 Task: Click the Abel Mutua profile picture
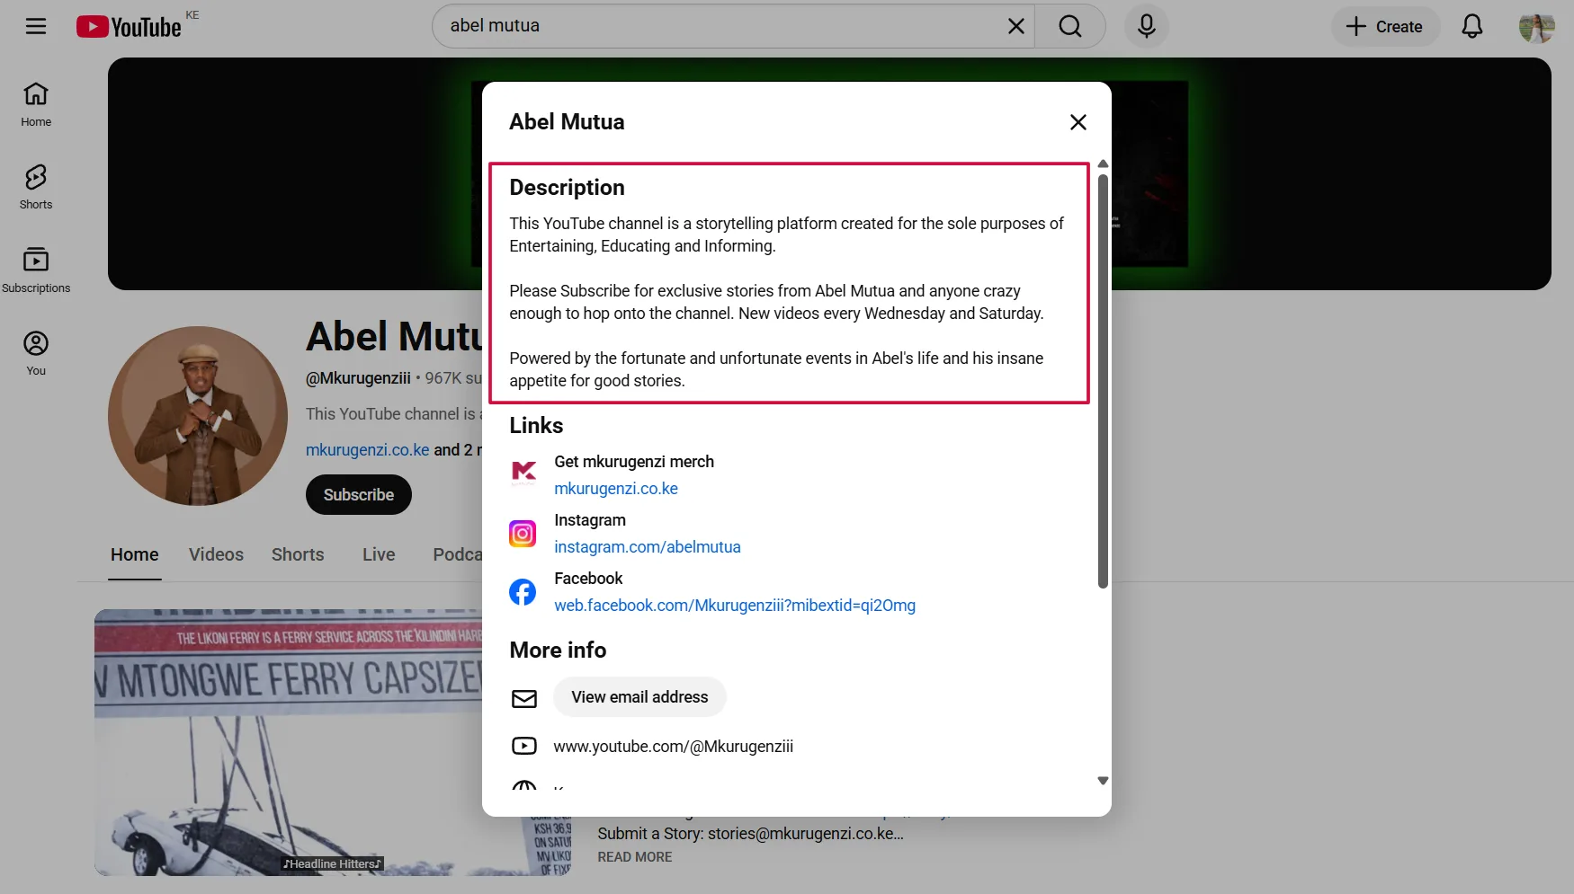click(x=198, y=416)
